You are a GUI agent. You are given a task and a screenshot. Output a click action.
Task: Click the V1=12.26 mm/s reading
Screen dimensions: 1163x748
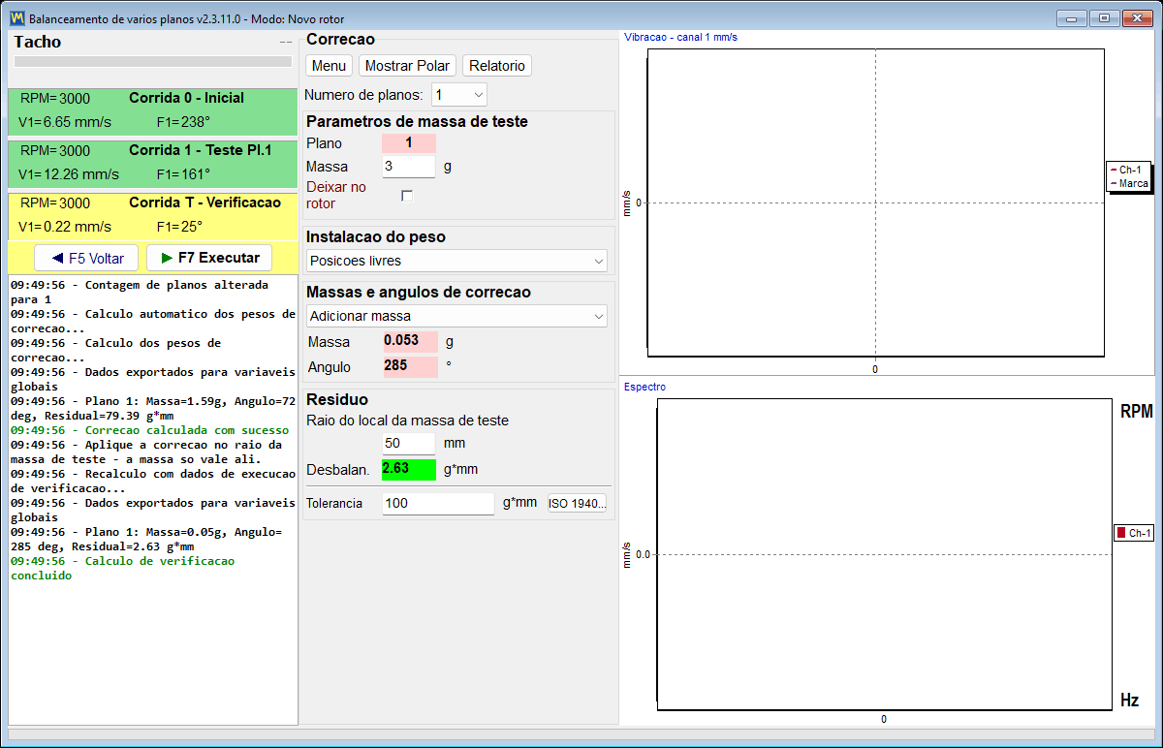(69, 174)
